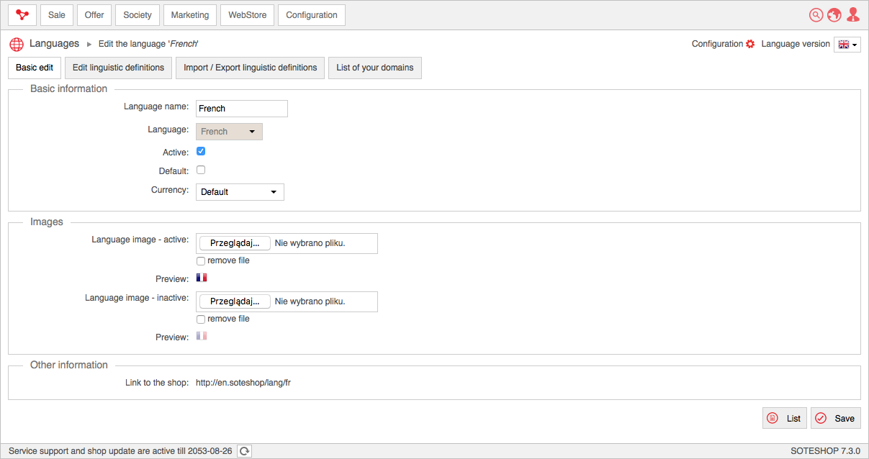
Task: Click the 'Edit the language French' breadcrumb text
Action: coord(148,44)
